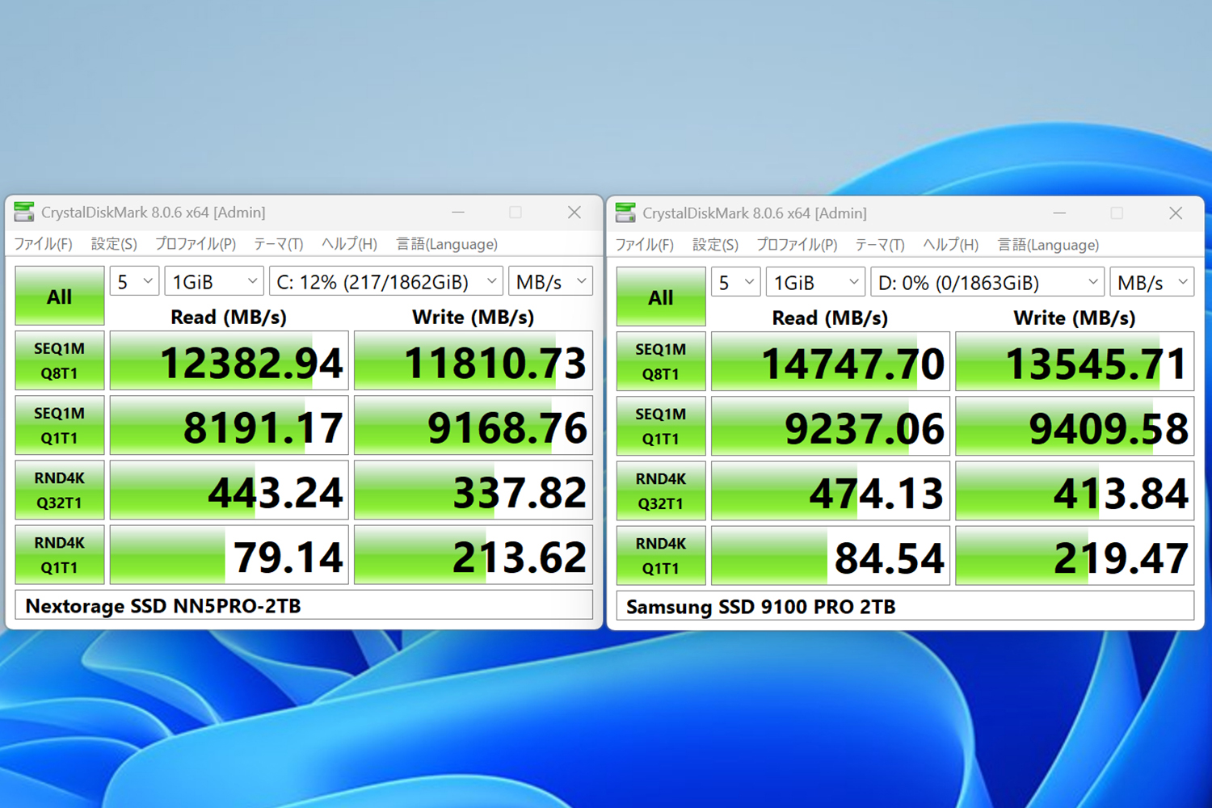
Task: Open ファイル(F) menu in the Samsung window
Action: pyautogui.click(x=644, y=245)
